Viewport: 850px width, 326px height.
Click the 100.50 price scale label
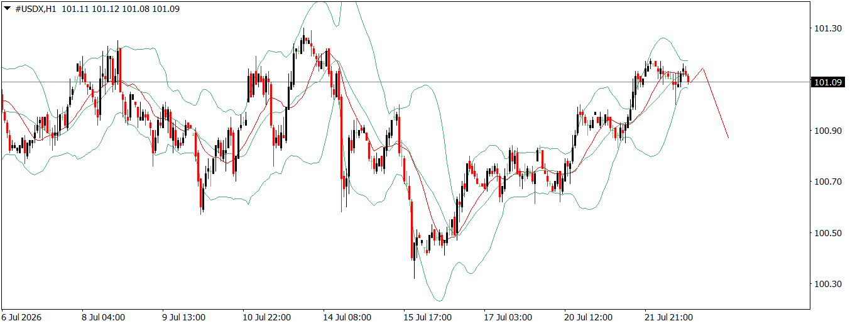click(827, 233)
